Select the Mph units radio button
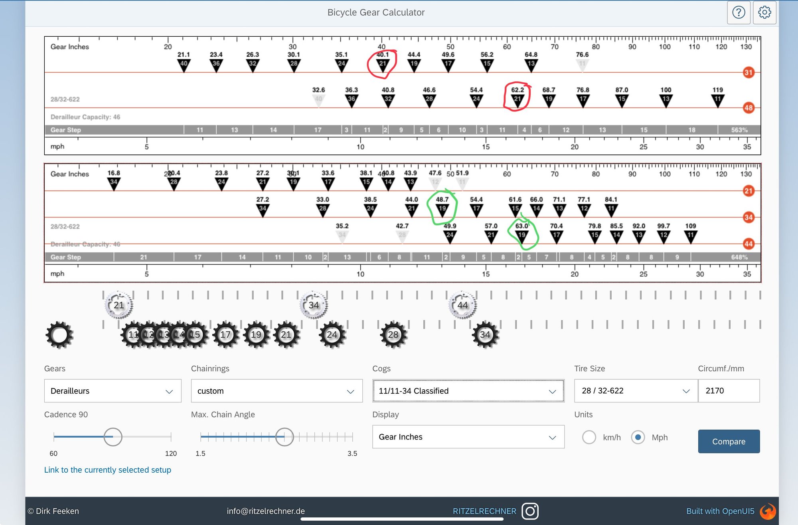Image resolution: width=798 pixels, height=525 pixels. [x=638, y=437]
